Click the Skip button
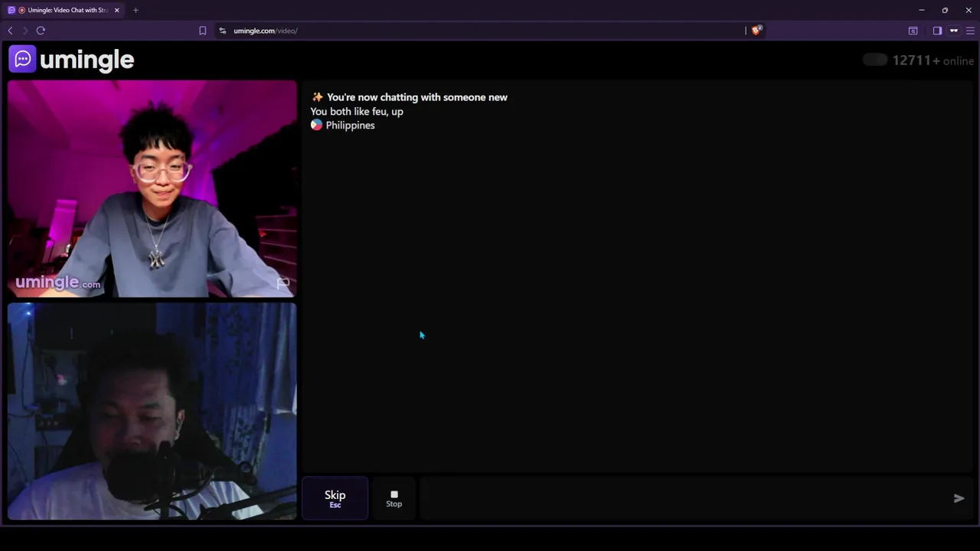Screen dimensions: 980x551 335,498
